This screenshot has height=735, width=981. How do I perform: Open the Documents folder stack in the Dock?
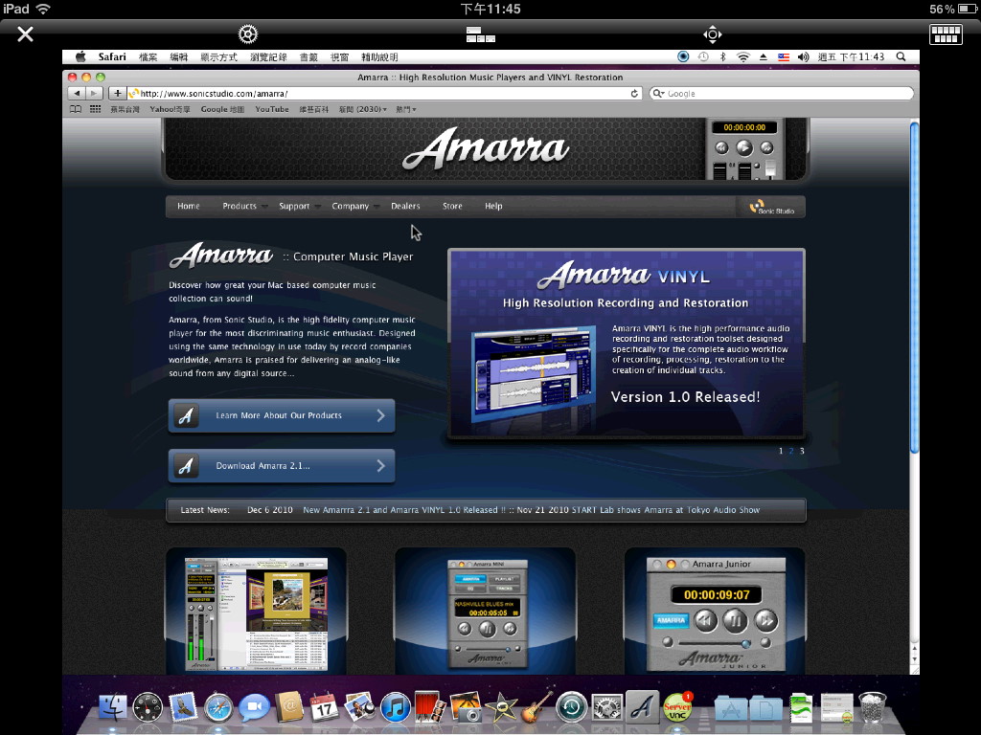pos(765,708)
